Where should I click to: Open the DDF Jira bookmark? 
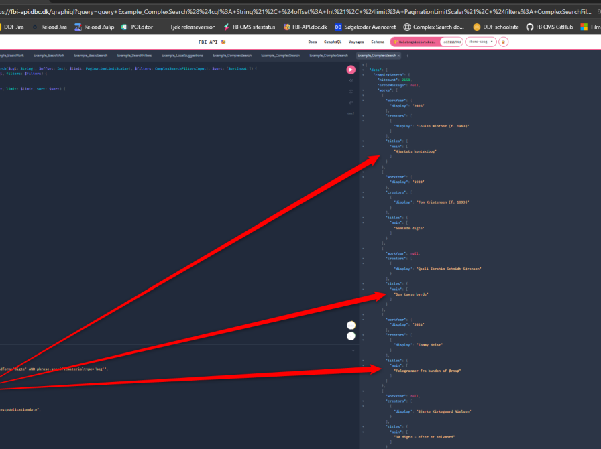13,27
